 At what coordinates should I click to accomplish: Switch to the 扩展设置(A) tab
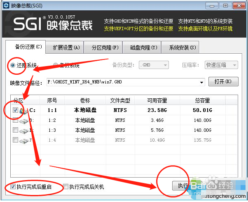coord(65,47)
